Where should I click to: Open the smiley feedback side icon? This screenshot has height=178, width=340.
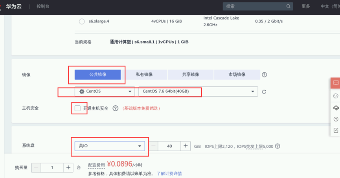pos(336,96)
